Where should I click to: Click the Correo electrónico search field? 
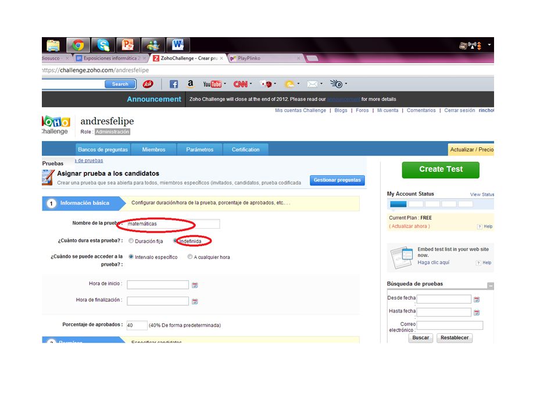tap(450, 325)
